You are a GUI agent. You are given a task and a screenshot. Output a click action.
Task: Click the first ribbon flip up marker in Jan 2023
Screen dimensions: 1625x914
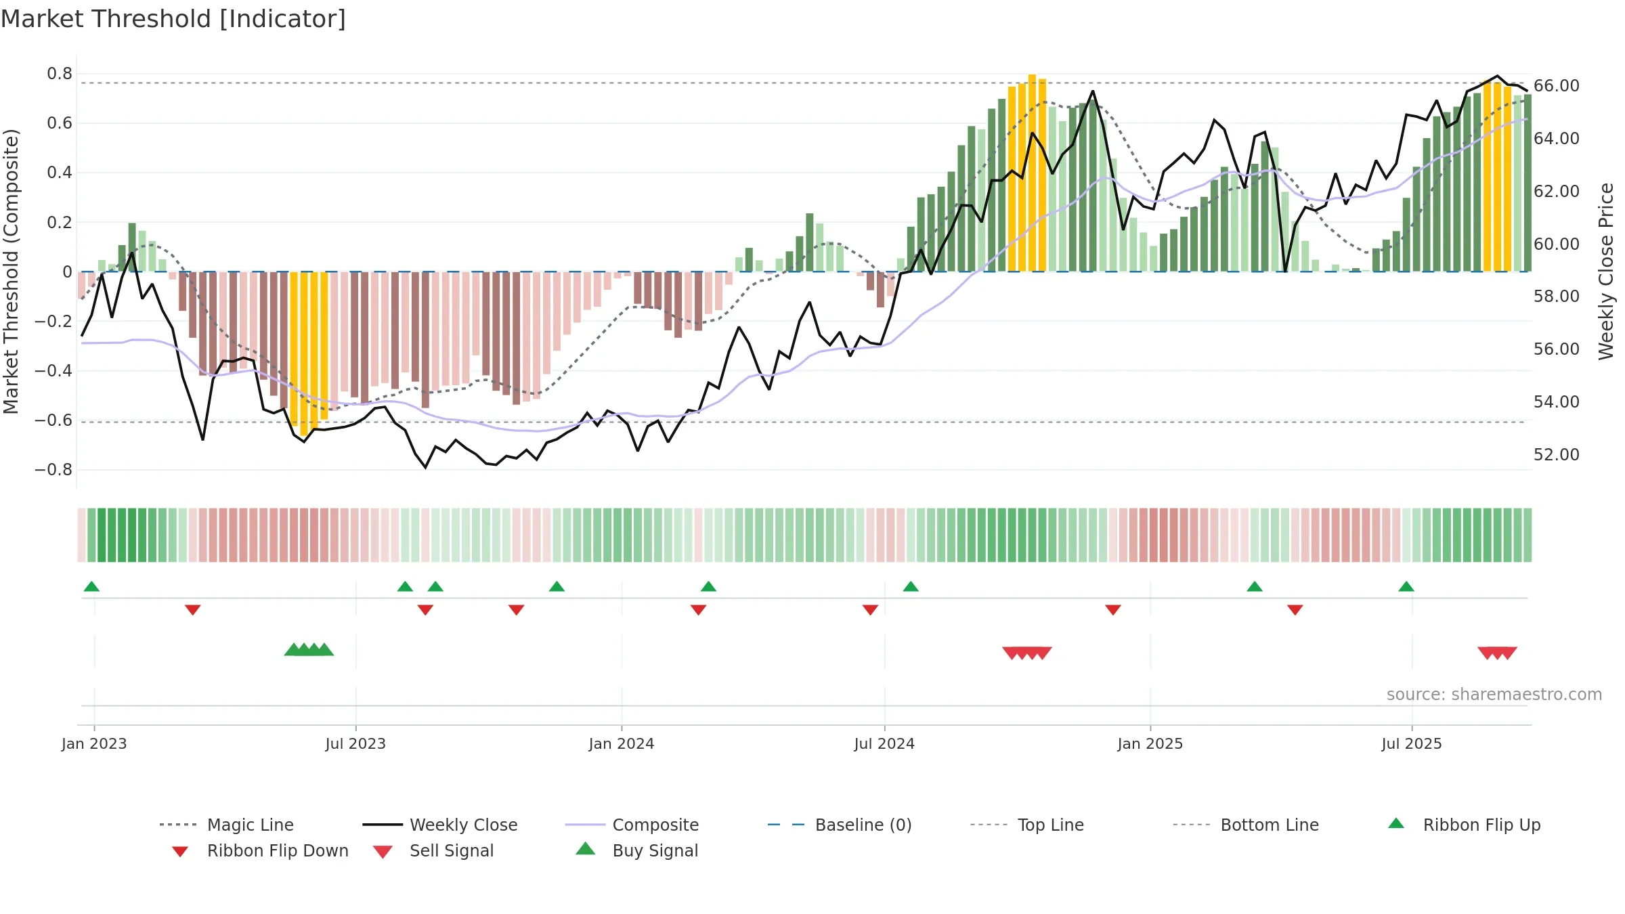click(91, 586)
